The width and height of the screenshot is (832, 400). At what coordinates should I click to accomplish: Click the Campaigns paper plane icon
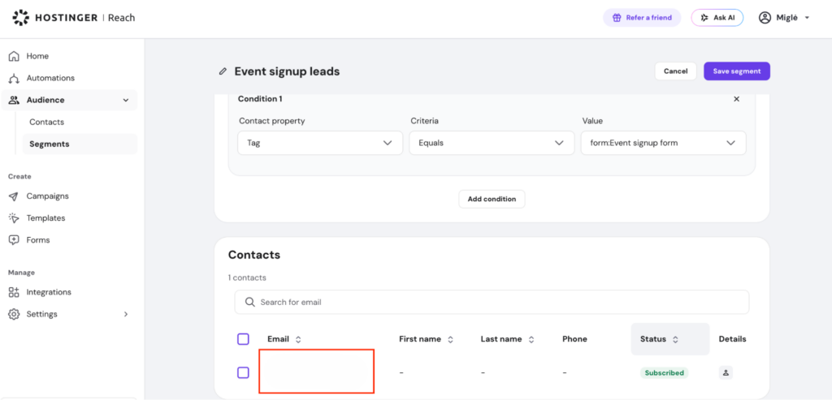point(15,196)
